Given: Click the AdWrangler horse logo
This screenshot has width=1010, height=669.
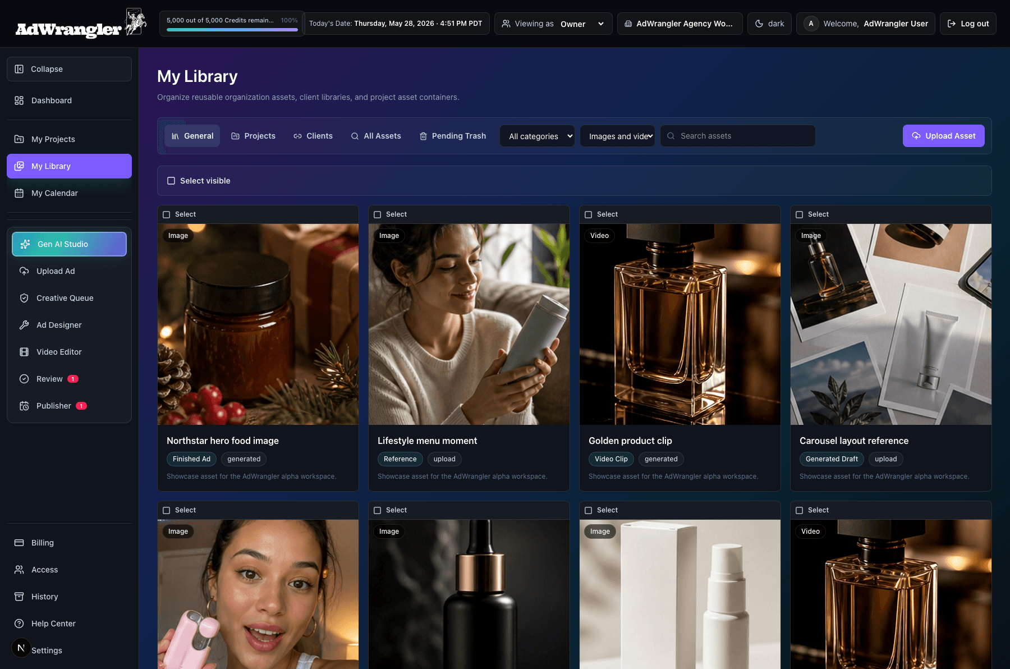Looking at the screenshot, I should [x=135, y=22].
